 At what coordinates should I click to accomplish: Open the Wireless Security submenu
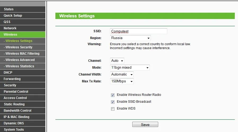(x=23, y=47)
